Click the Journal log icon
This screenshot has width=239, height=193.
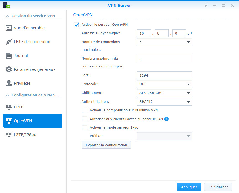click(9, 56)
